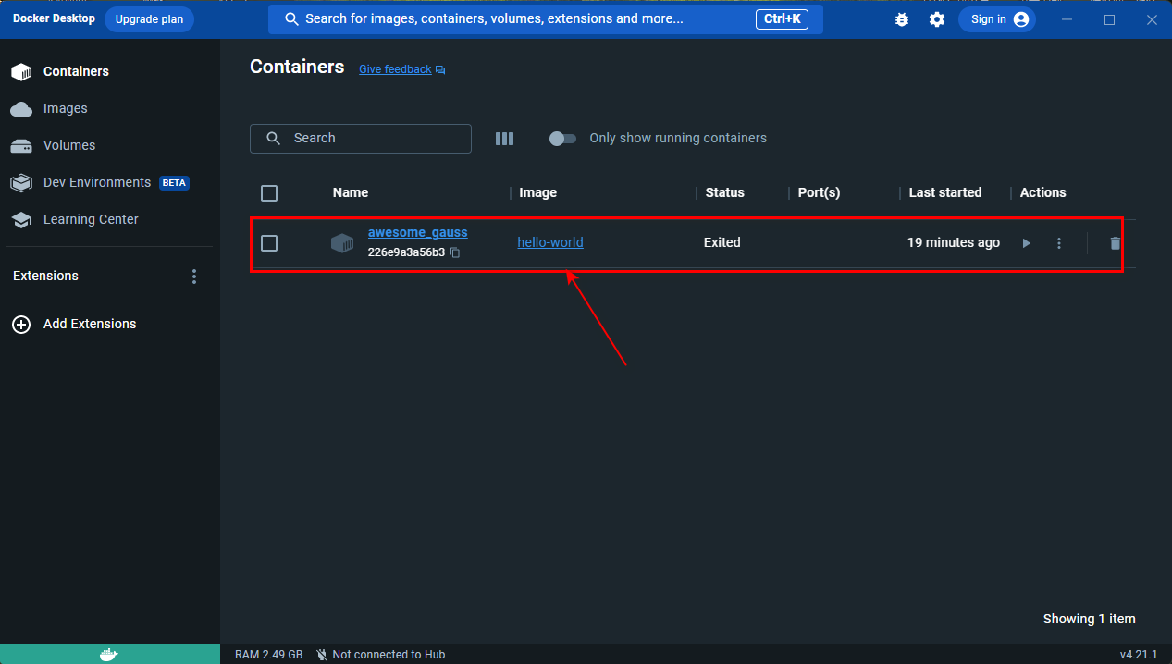Image resolution: width=1172 pixels, height=664 pixels.
Task: Sort by Last started column header
Action: tap(945, 192)
